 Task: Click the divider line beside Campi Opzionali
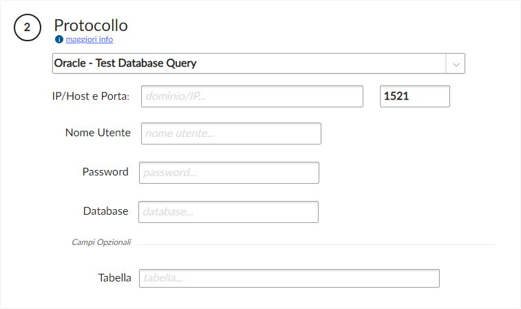(x=317, y=244)
